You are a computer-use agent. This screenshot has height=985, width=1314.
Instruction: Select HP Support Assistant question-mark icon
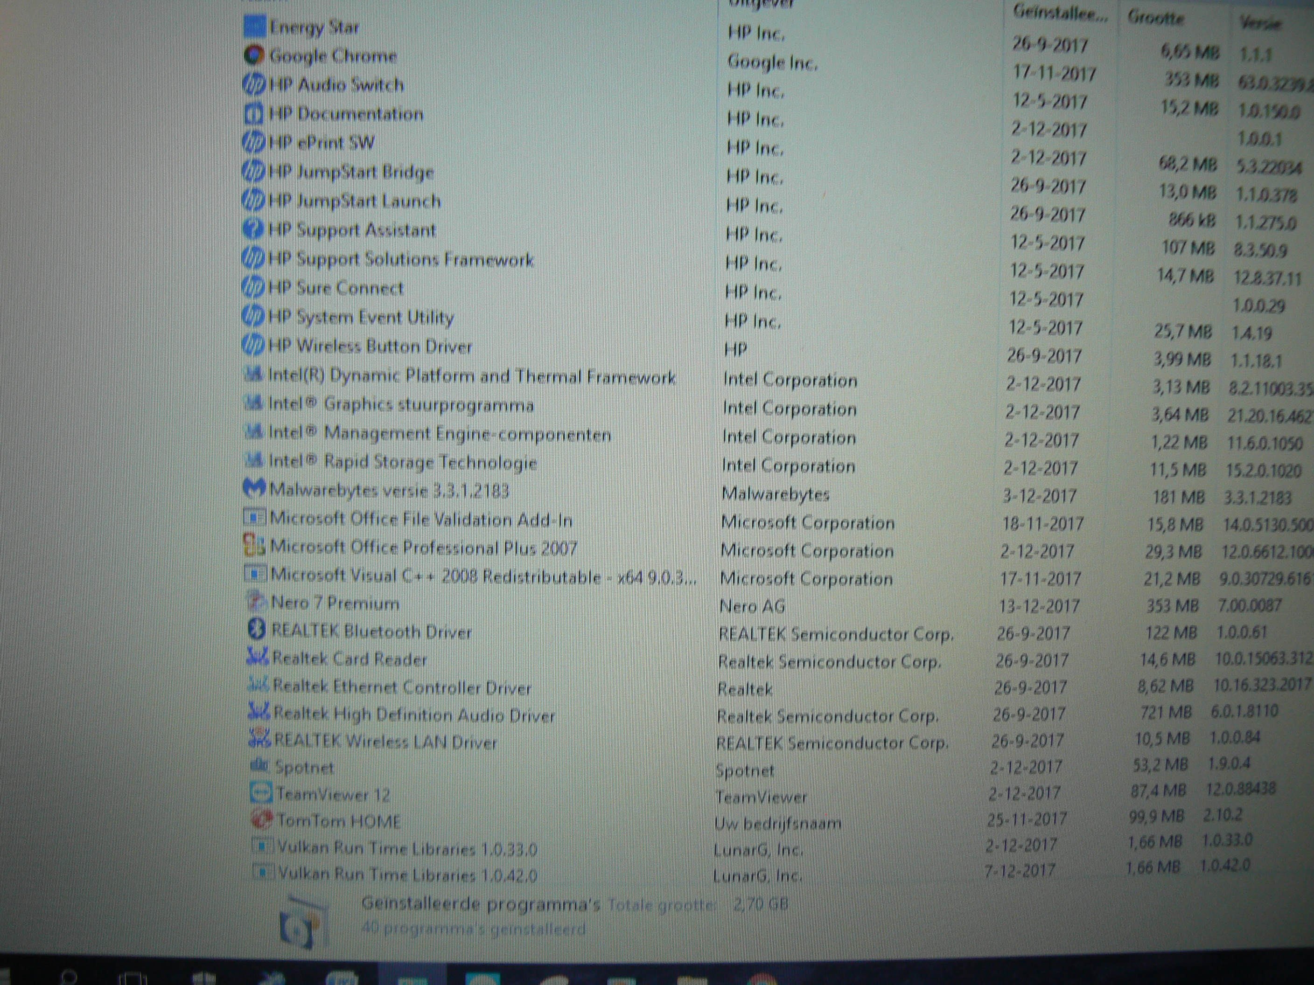[x=254, y=229]
